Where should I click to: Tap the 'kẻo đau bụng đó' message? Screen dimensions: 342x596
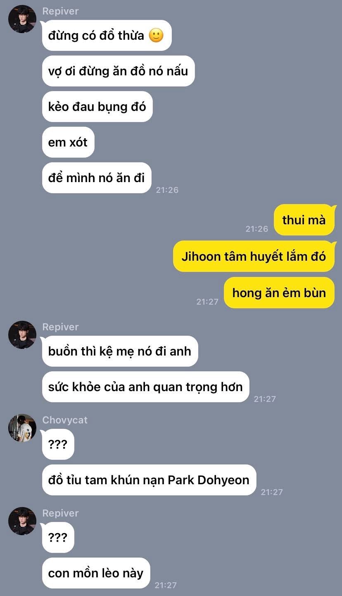point(97,107)
